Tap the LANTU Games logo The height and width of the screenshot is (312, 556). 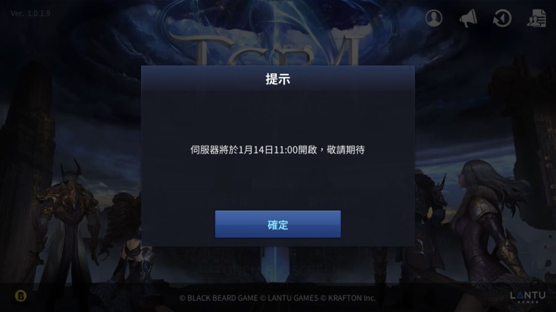click(x=528, y=297)
